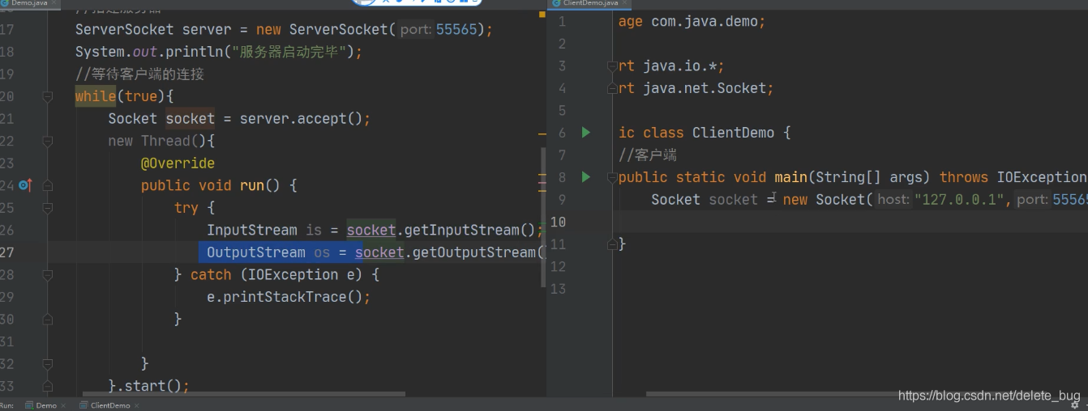Click the while keyword
The image size is (1088, 411).
tap(96, 97)
